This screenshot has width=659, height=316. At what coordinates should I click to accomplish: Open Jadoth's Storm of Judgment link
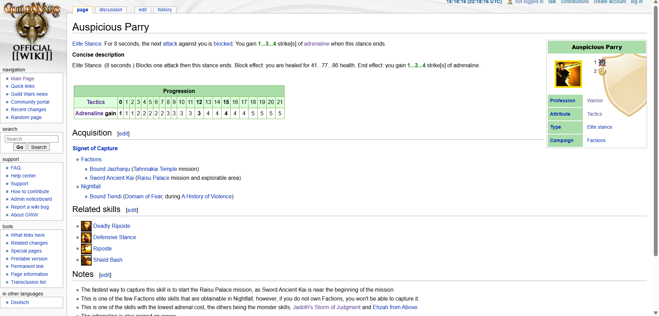326,307
